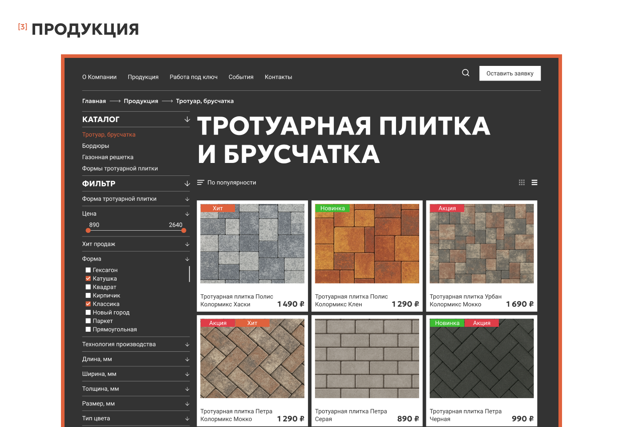
Task: Click the sort lines icon beside По популярности
Action: click(x=200, y=183)
